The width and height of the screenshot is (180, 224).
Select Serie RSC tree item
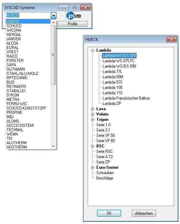105,151
